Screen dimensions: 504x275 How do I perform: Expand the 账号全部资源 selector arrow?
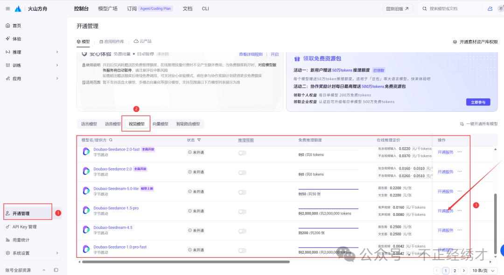(x=44, y=270)
